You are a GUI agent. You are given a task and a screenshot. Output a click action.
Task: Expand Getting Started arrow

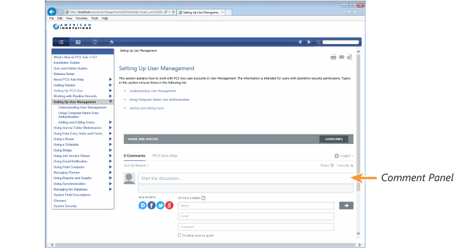click(x=111, y=85)
